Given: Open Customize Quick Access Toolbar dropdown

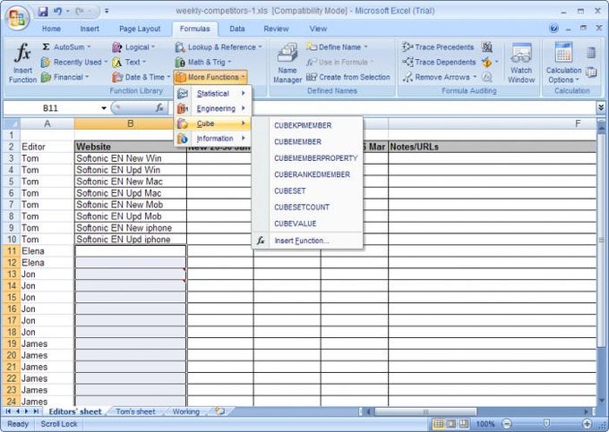Looking at the screenshot, I should [107, 12].
